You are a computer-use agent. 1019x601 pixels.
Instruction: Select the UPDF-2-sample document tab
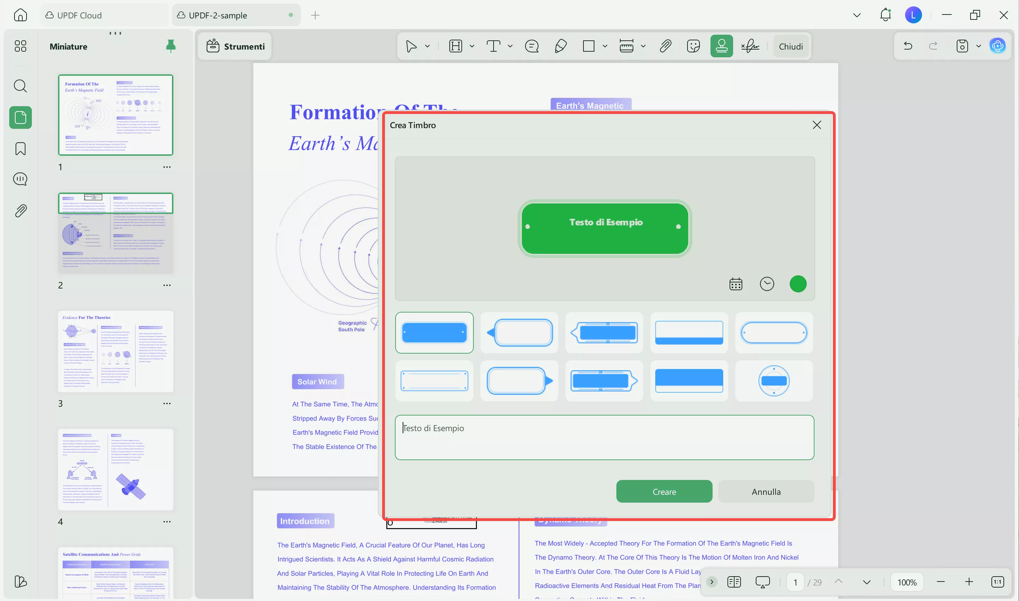tap(218, 15)
